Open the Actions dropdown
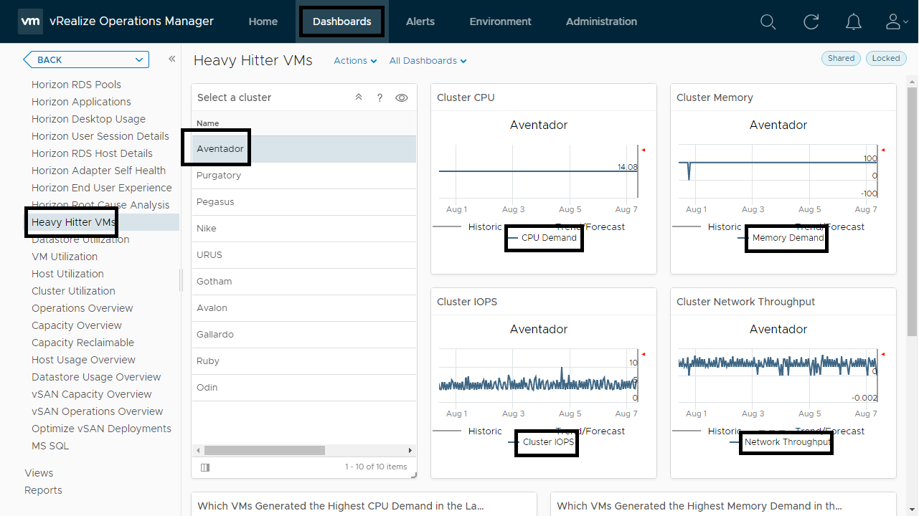This screenshot has width=919, height=516. click(355, 61)
